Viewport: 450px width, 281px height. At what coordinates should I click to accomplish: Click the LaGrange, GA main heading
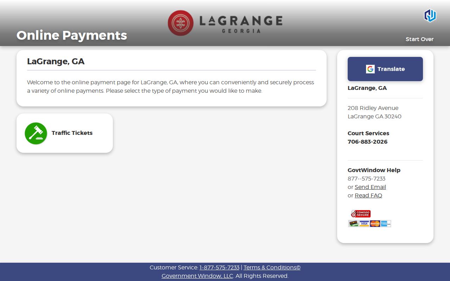point(56,61)
